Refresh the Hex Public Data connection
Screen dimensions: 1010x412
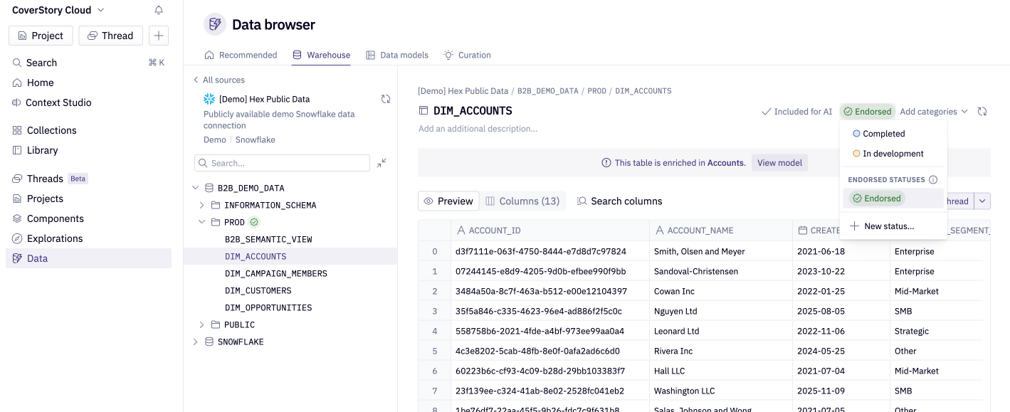point(385,99)
